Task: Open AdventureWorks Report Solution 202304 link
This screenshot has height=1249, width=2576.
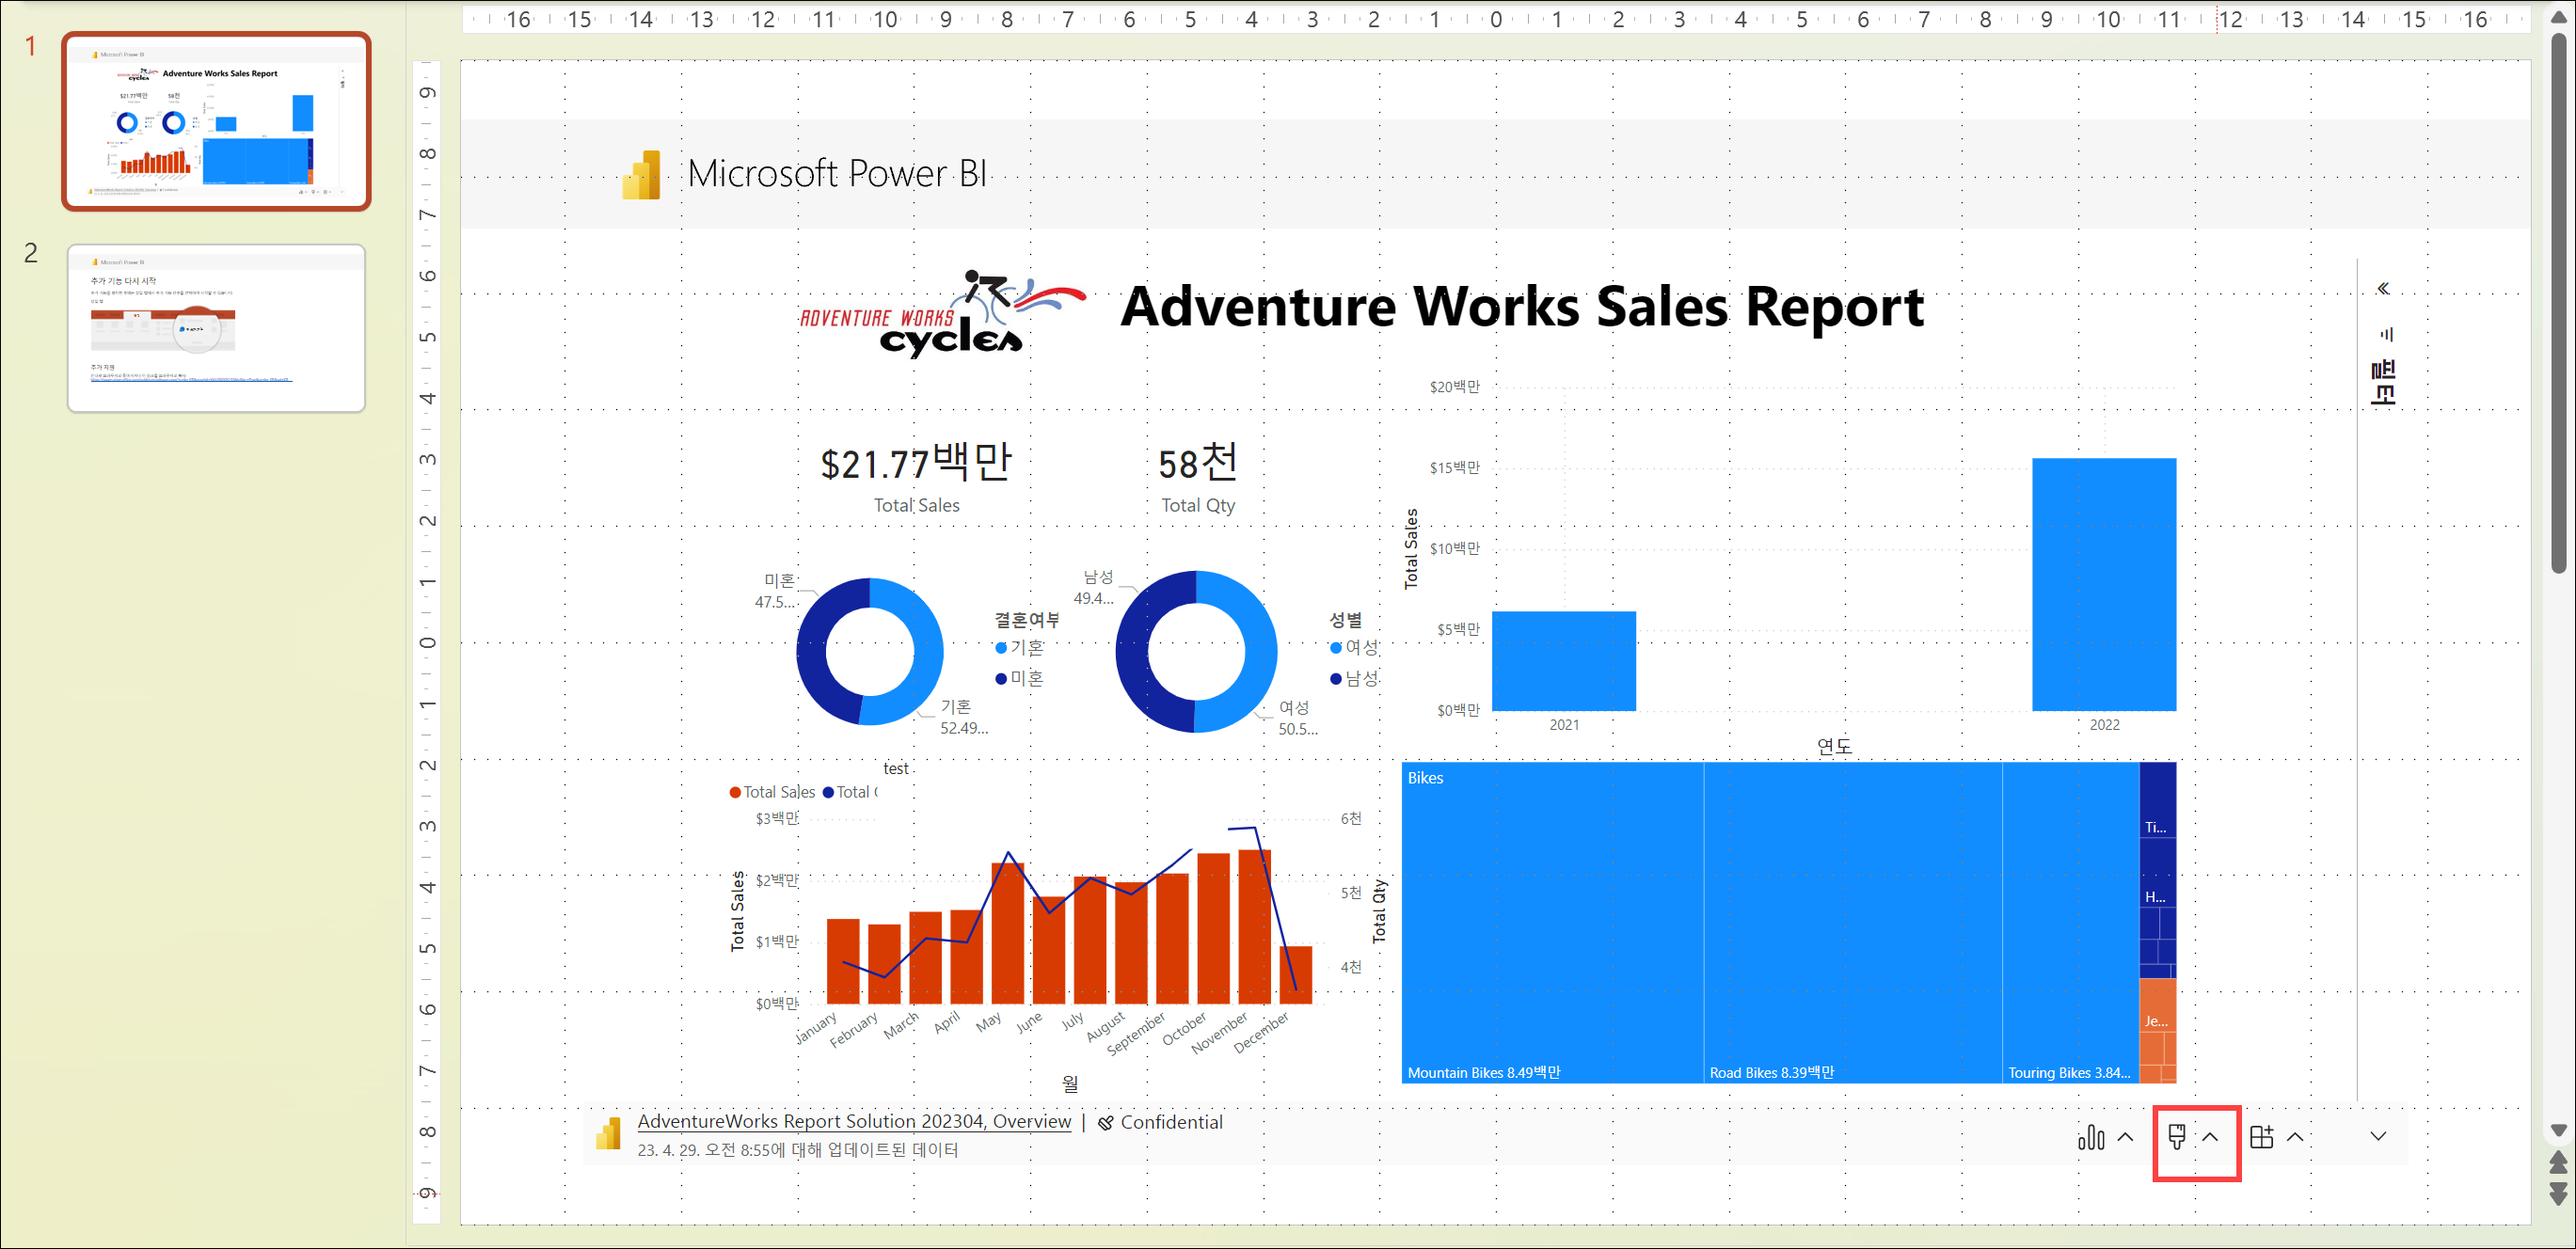Action: click(853, 1122)
